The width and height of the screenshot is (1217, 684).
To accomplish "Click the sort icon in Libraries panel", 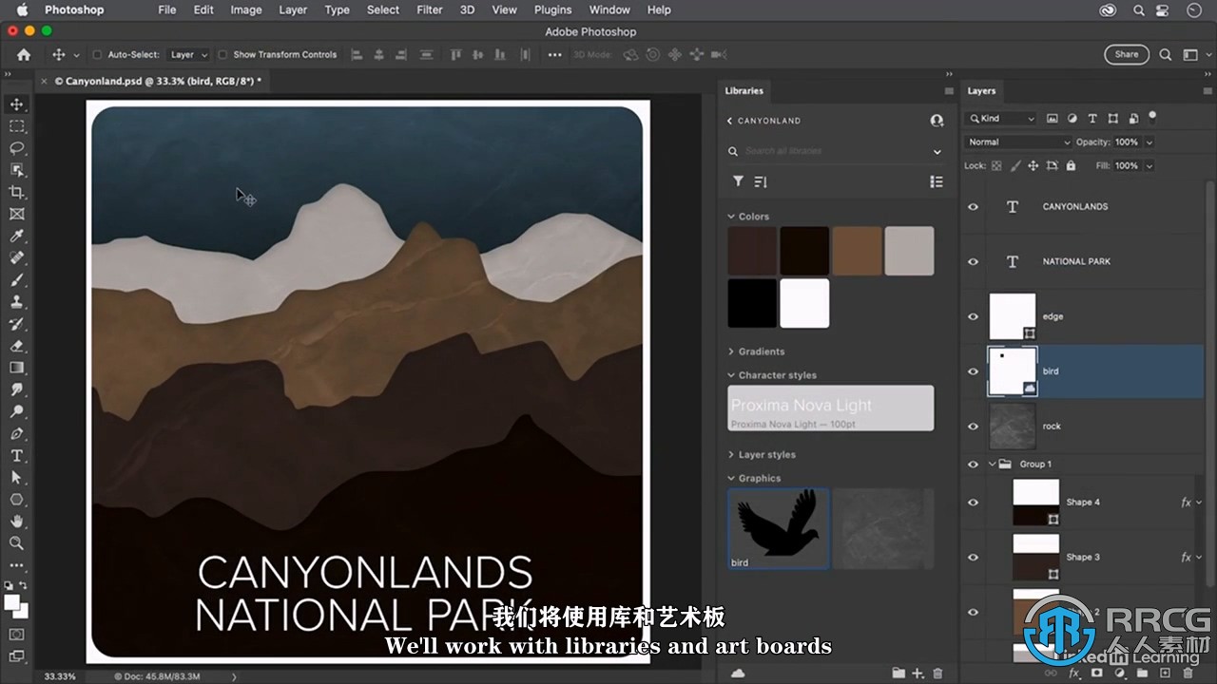I will point(761,181).
